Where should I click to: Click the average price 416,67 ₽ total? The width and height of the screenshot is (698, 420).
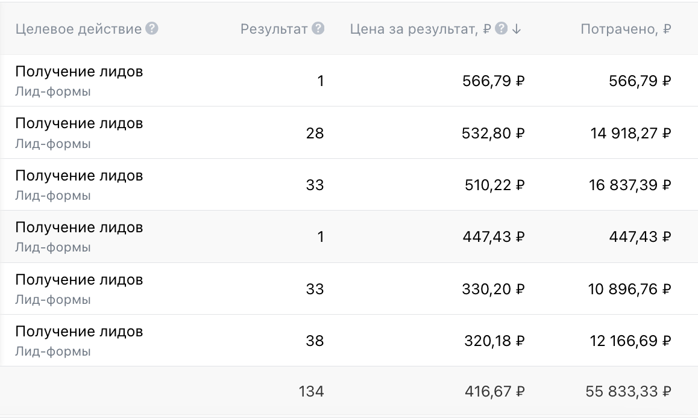pos(494,392)
